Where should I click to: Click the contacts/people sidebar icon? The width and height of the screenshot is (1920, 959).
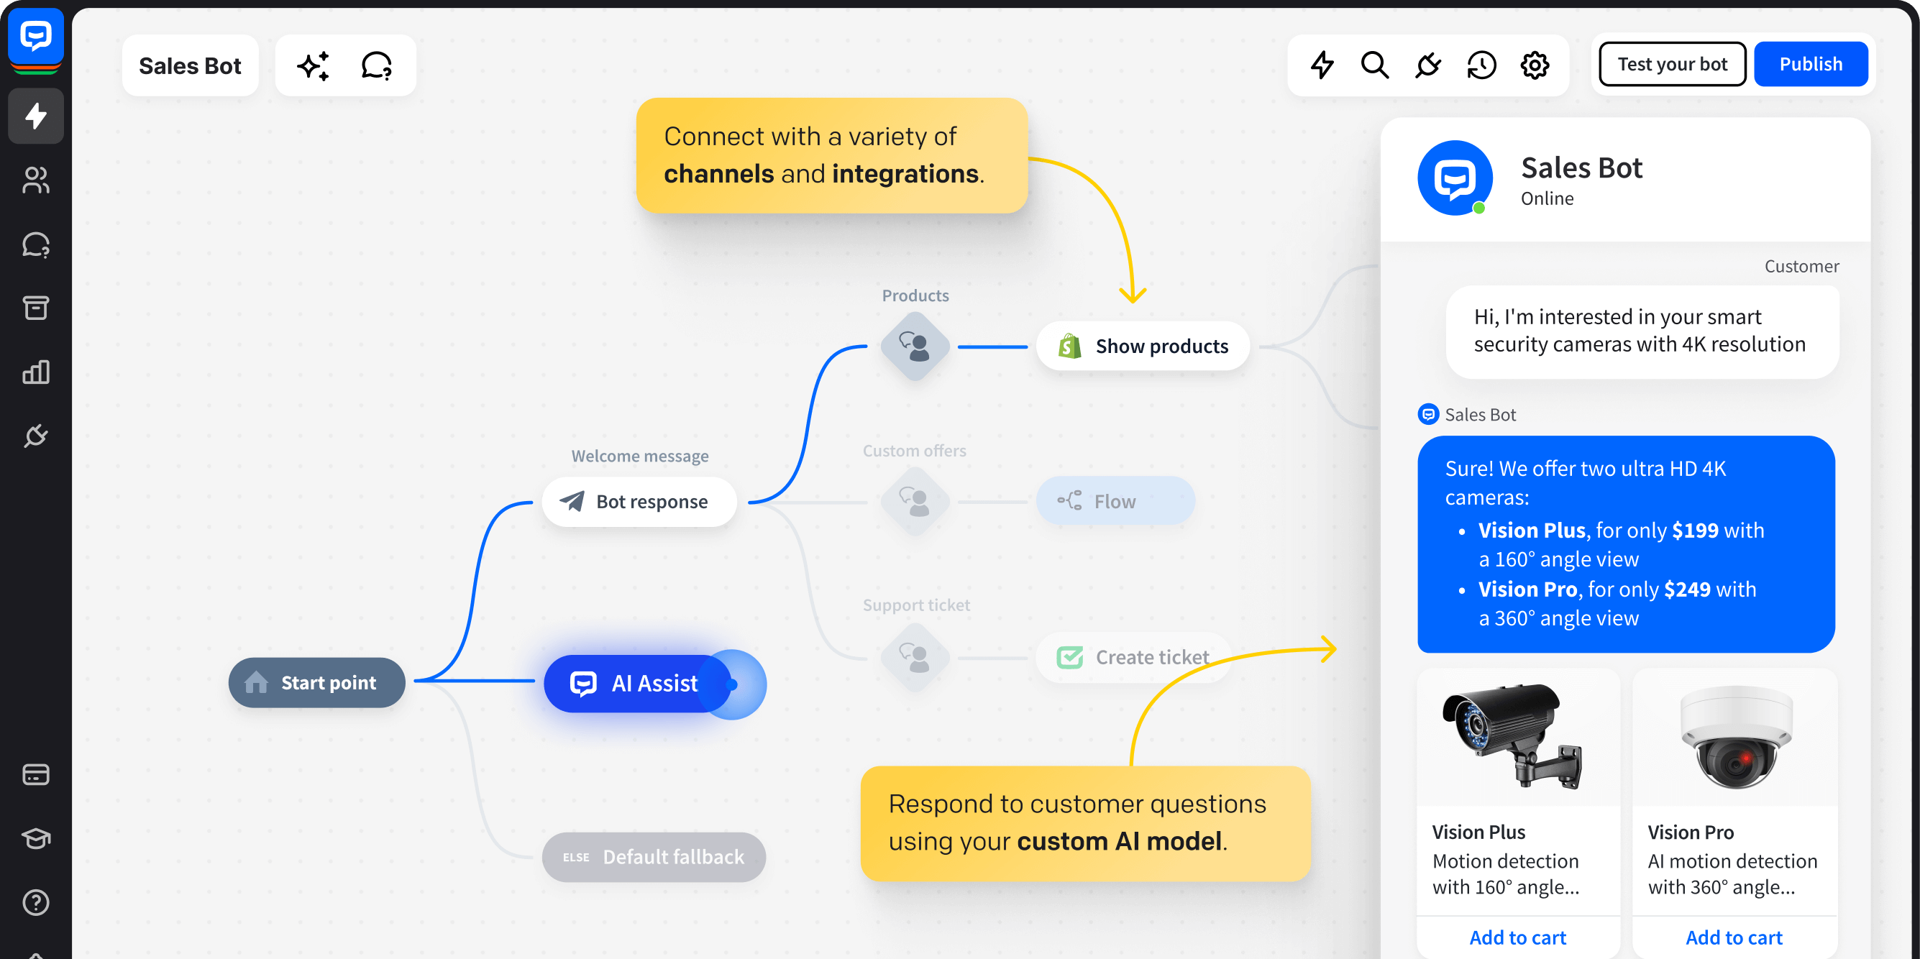[x=35, y=180]
